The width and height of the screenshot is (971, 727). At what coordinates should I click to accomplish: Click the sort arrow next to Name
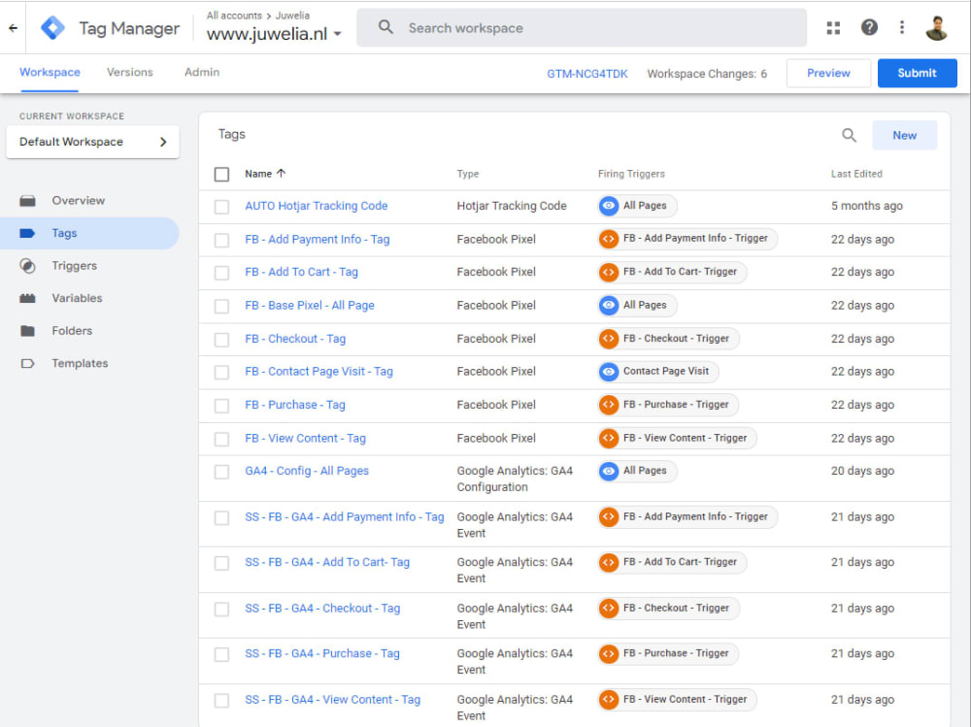coord(282,174)
